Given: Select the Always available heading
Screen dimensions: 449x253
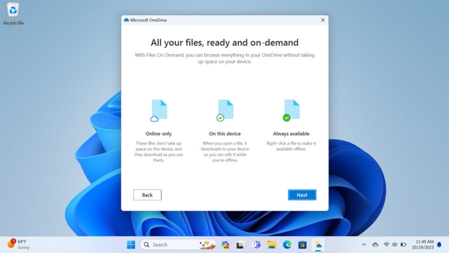Looking at the screenshot, I should pyautogui.click(x=291, y=134).
